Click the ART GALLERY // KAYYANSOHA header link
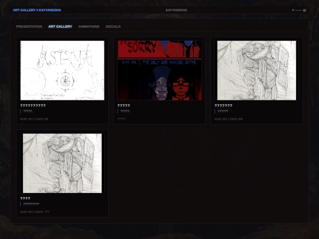 click(x=37, y=10)
